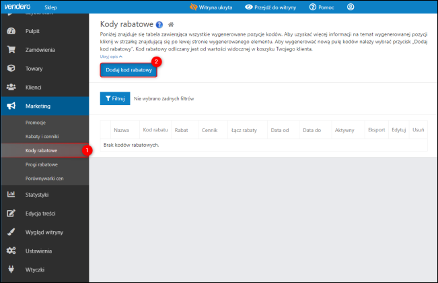Click Dodaj kod rabatowy button
Screen dimensions: 438x283
click(129, 70)
